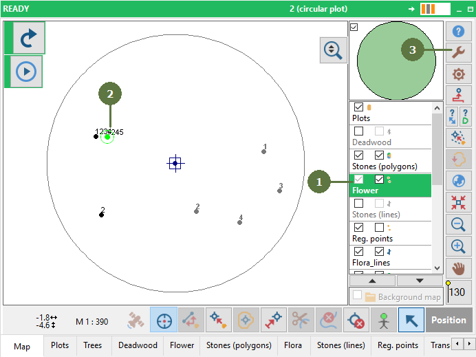Select the brown hand pan tool
Screen dimensions: 476x357
click(x=458, y=269)
